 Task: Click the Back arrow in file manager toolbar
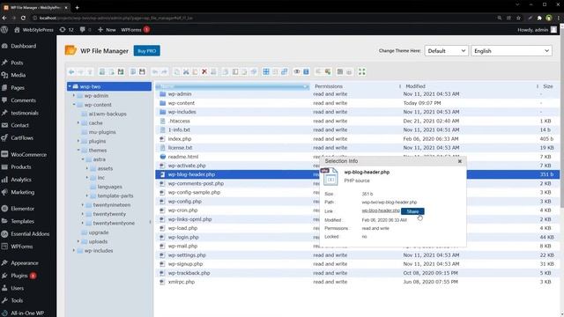[x=71, y=72]
